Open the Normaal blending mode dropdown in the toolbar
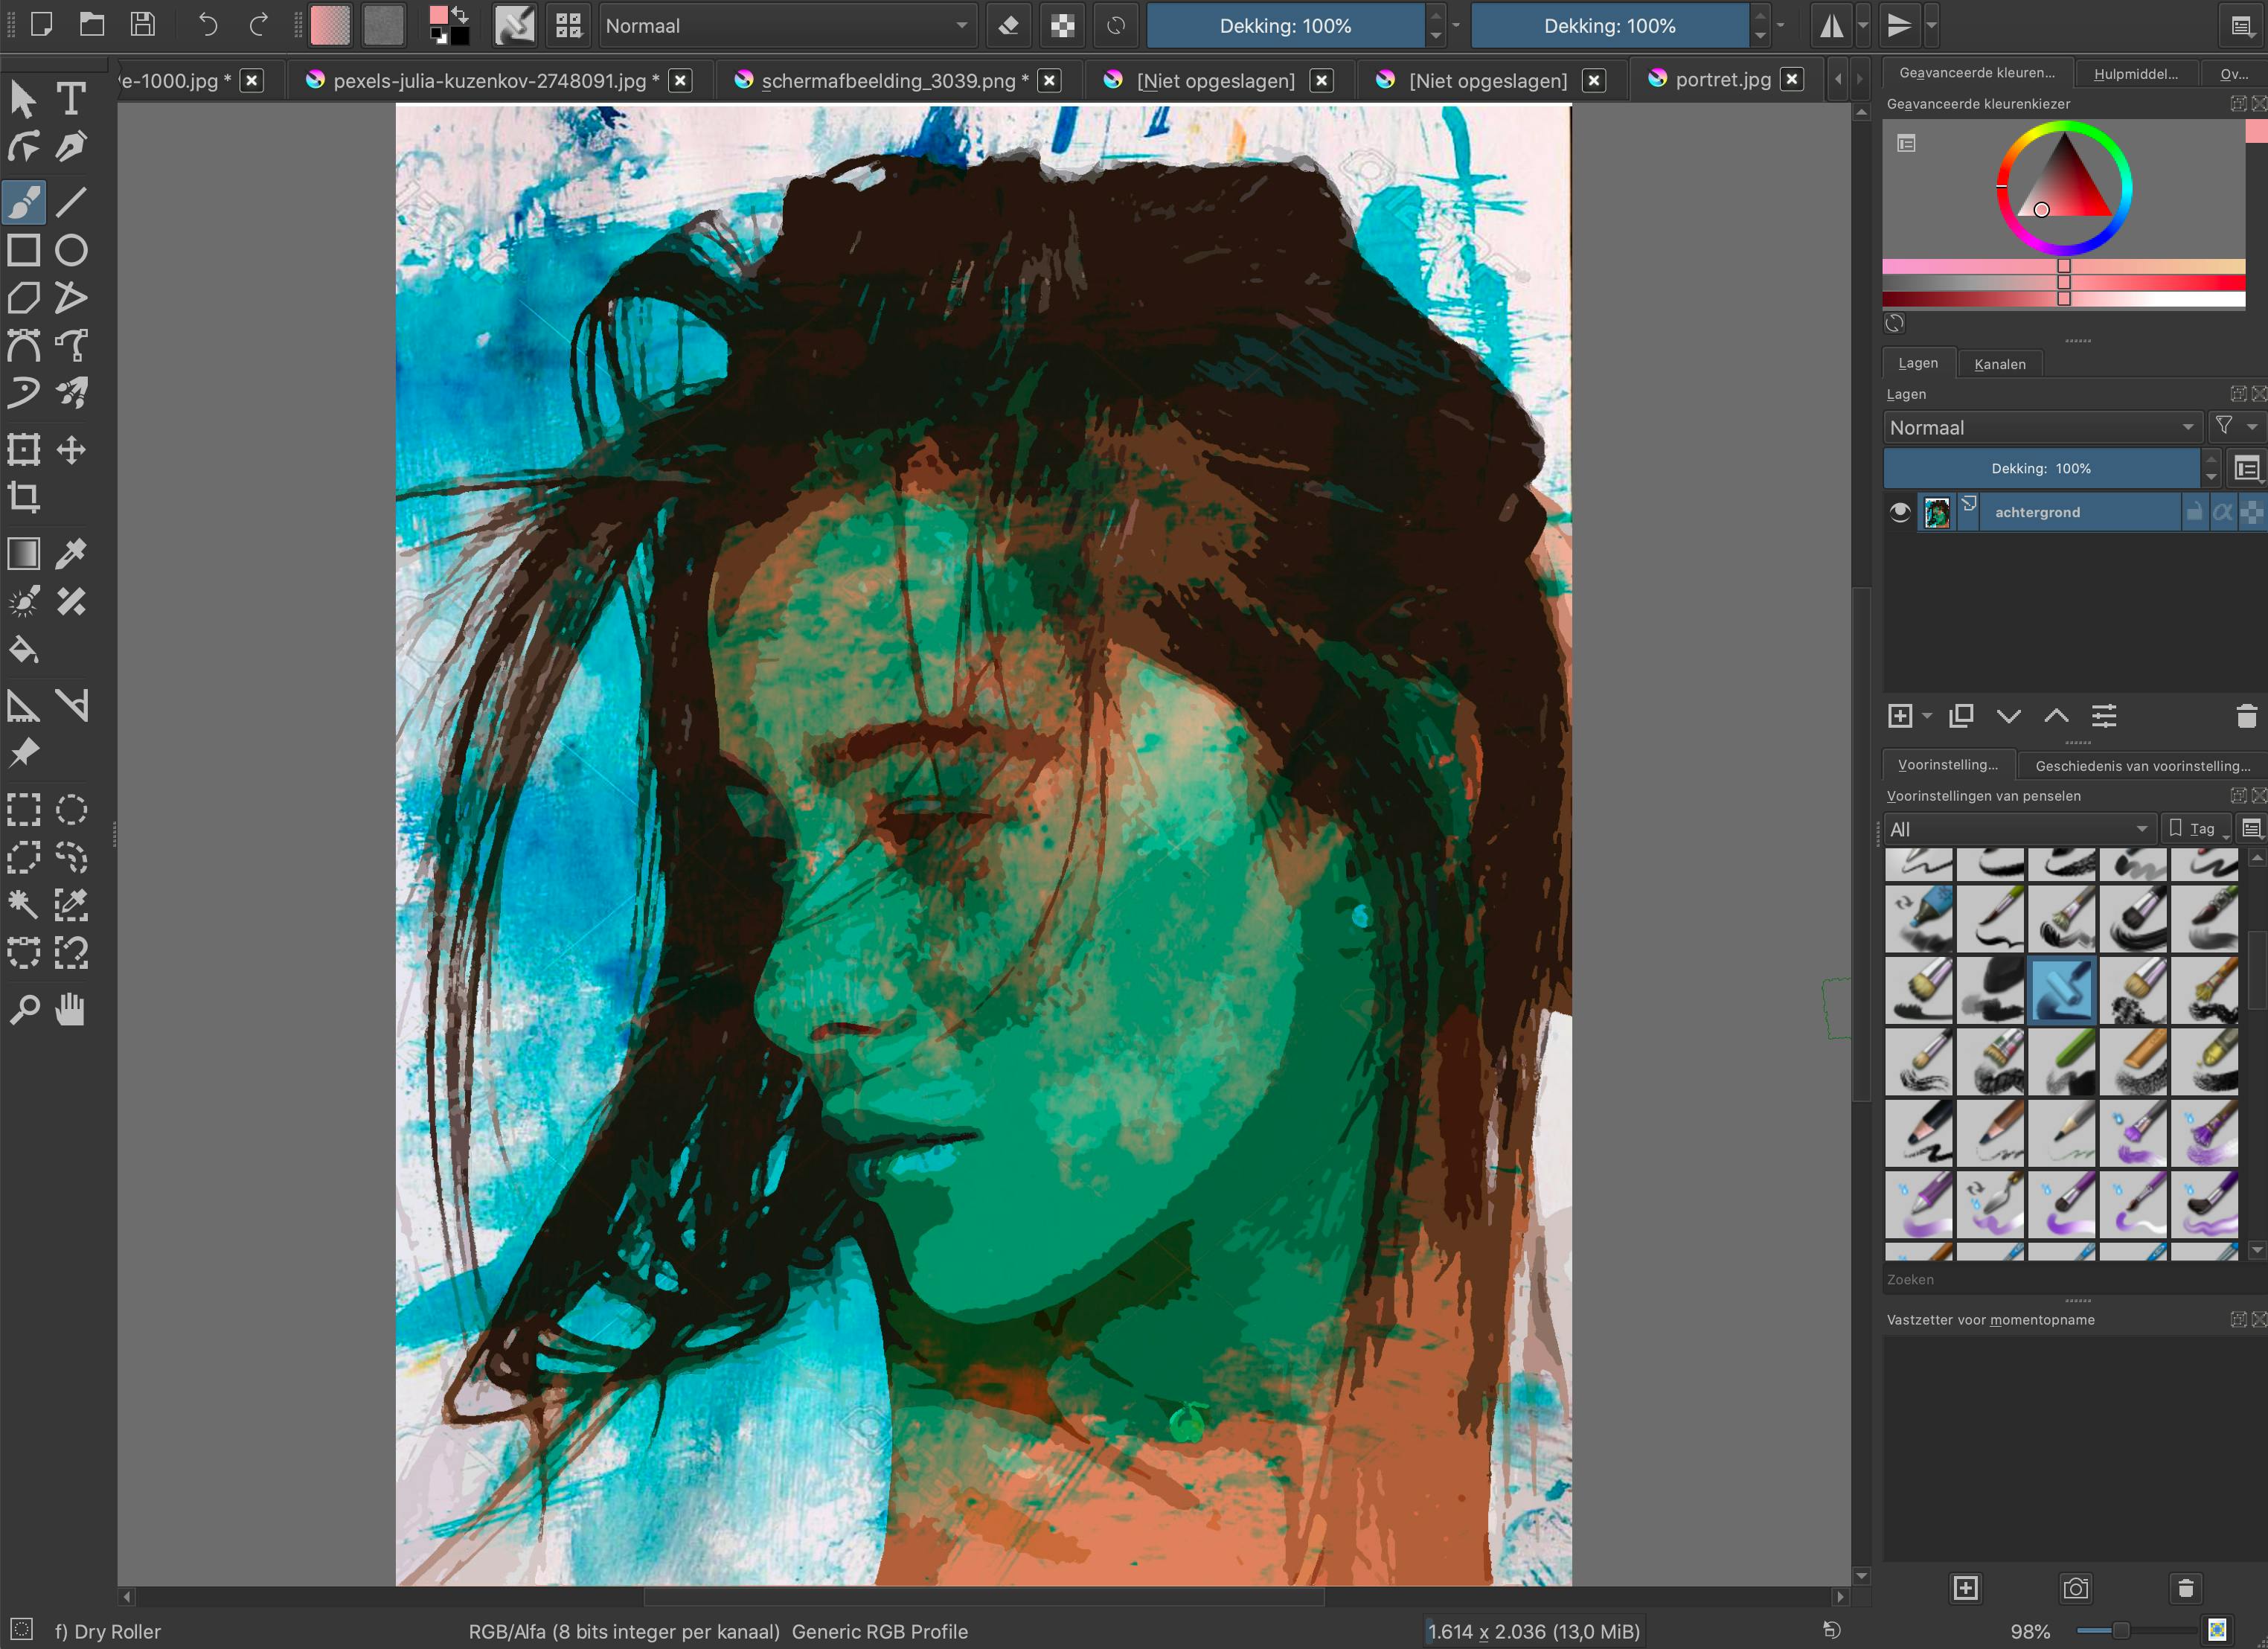2268x1649 pixels. (x=786, y=26)
